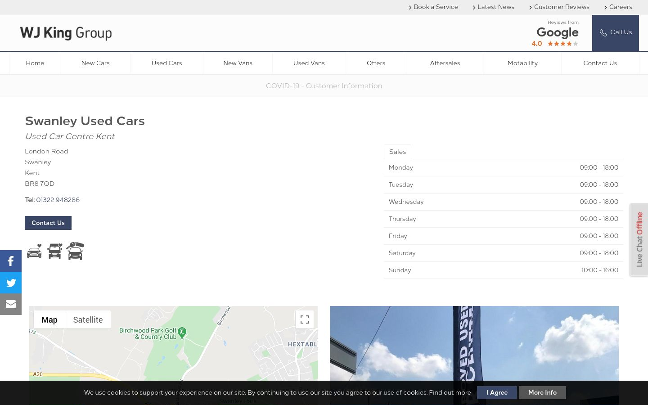648x405 pixels.
Task: Open Used Cars menu
Action: pyautogui.click(x=167, y=63)
